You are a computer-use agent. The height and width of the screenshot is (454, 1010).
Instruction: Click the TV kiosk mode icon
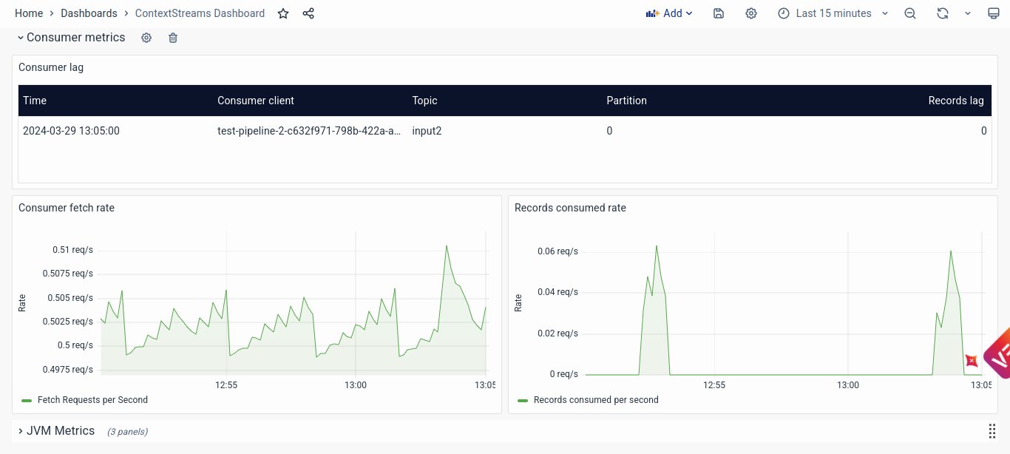(994, 13)
